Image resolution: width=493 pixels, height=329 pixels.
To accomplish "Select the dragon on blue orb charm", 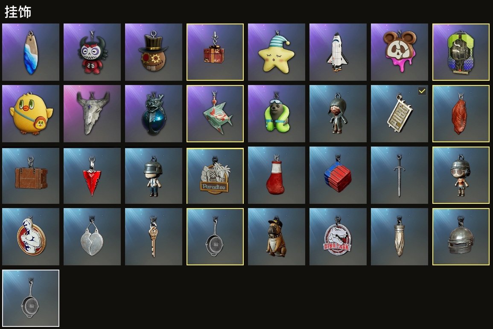I will tap(153, 114).
